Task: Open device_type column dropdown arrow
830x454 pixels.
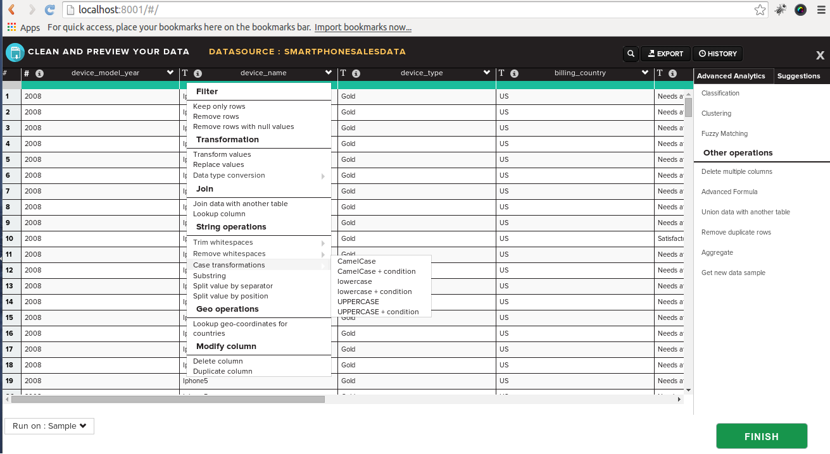Action: coord(487,73)
